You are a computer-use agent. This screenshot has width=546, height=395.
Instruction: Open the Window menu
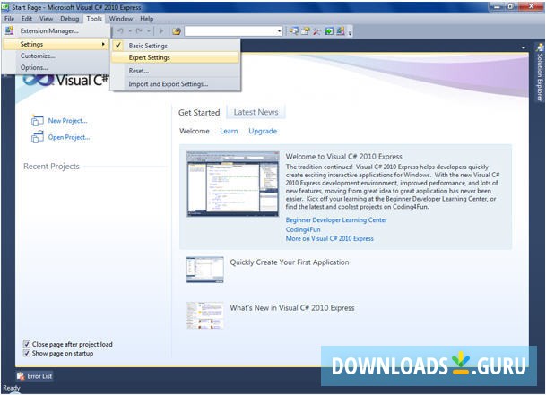click(121, 19)
